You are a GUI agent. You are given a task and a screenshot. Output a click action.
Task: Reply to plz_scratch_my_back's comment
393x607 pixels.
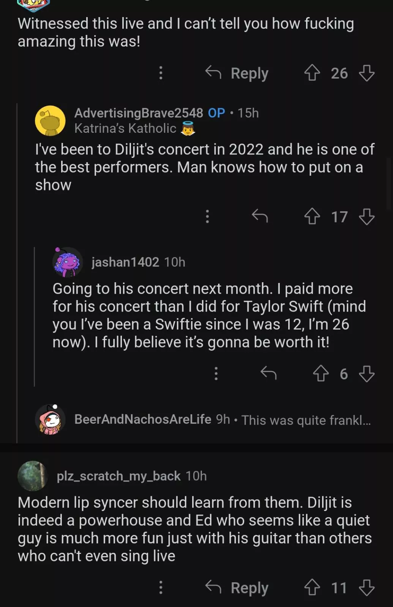pyautogui.click(x=237, y=588)
